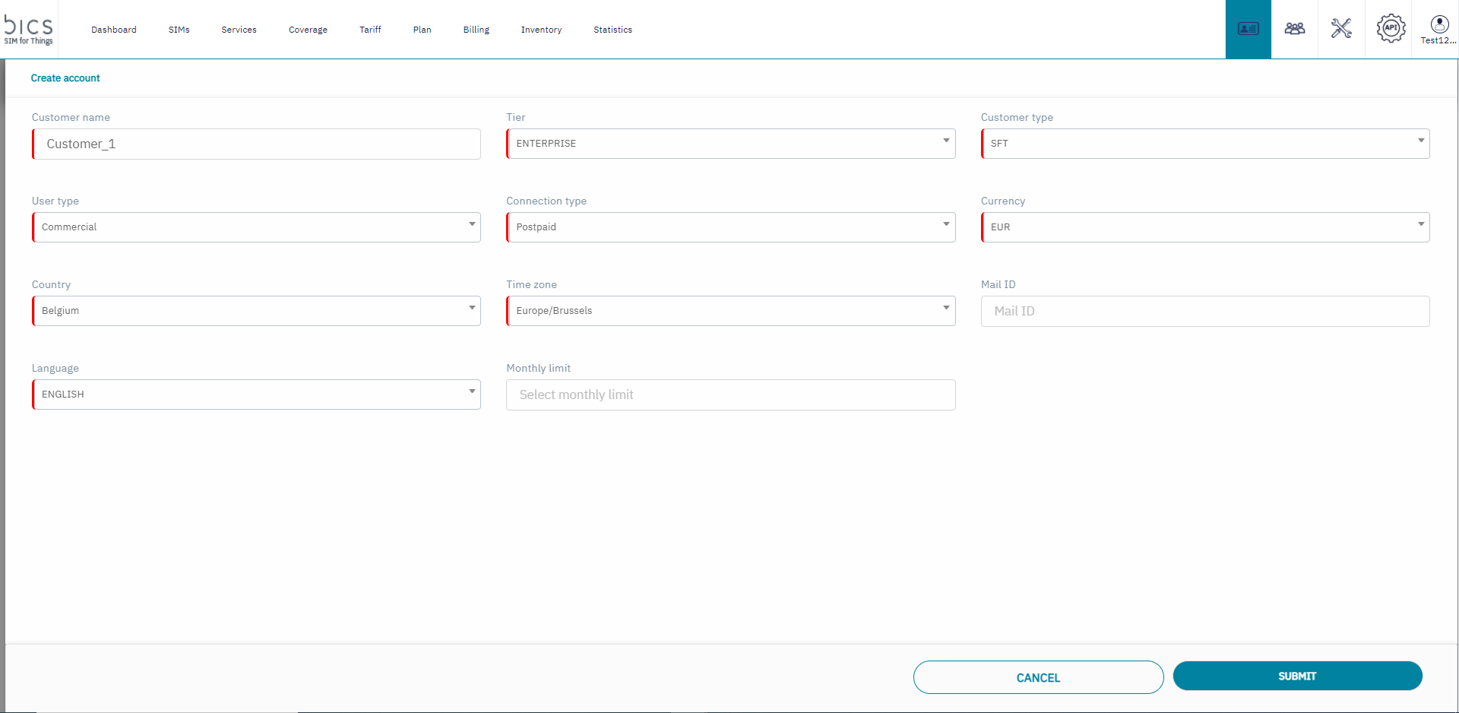Select the tools (wrench and screwdriver) icon
Screen dimensions: 1459x713
pyautogui.click(x=1341, y=29)
